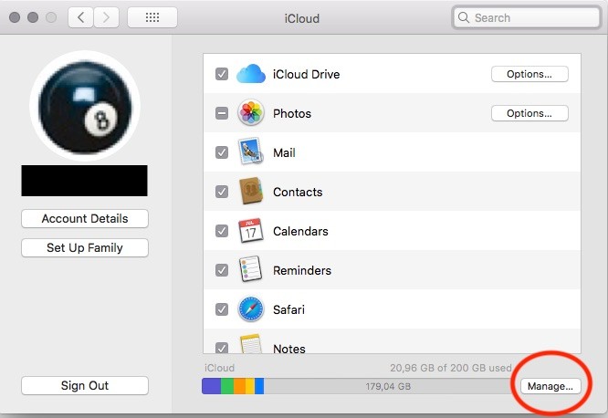Click the Contacts address book icon
608x418 pixels.
[x=251, y=191]
